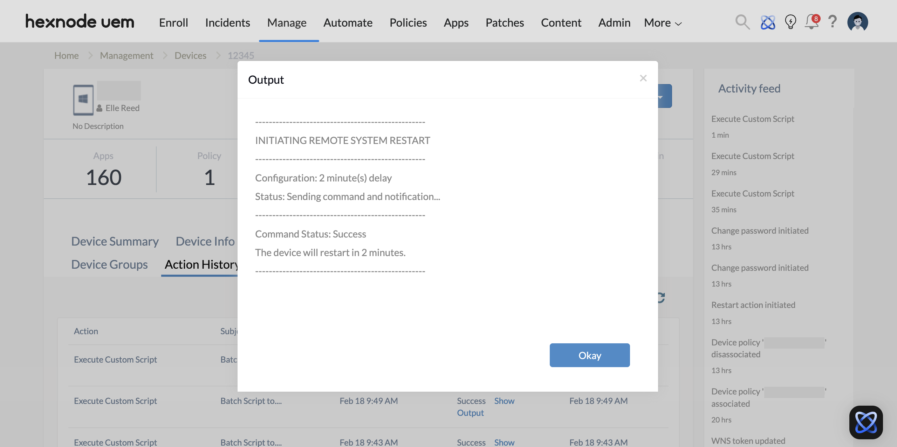Click the Windows device icon
The image size is (897, 447).
(x=83, y=100)
